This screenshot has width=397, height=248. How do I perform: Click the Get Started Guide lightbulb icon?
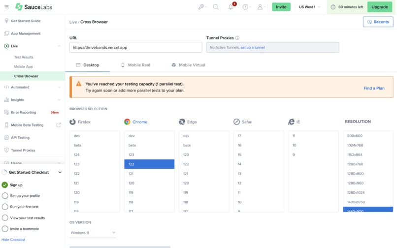tap(6, 21)
